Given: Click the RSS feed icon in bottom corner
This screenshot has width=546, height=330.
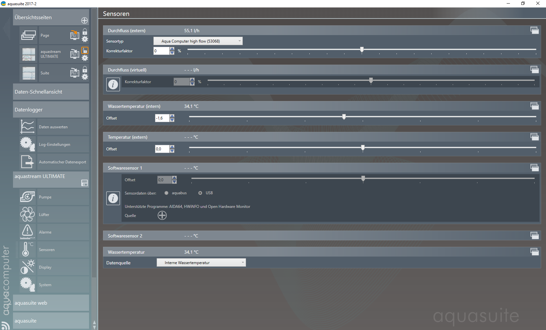Looking at the screenshot, I should coord(5,325).
